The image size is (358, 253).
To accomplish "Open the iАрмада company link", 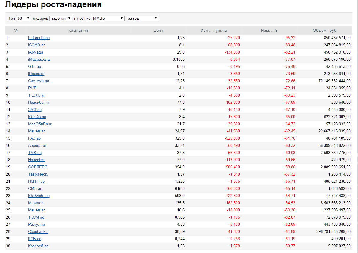I will [x=35, y=52].
